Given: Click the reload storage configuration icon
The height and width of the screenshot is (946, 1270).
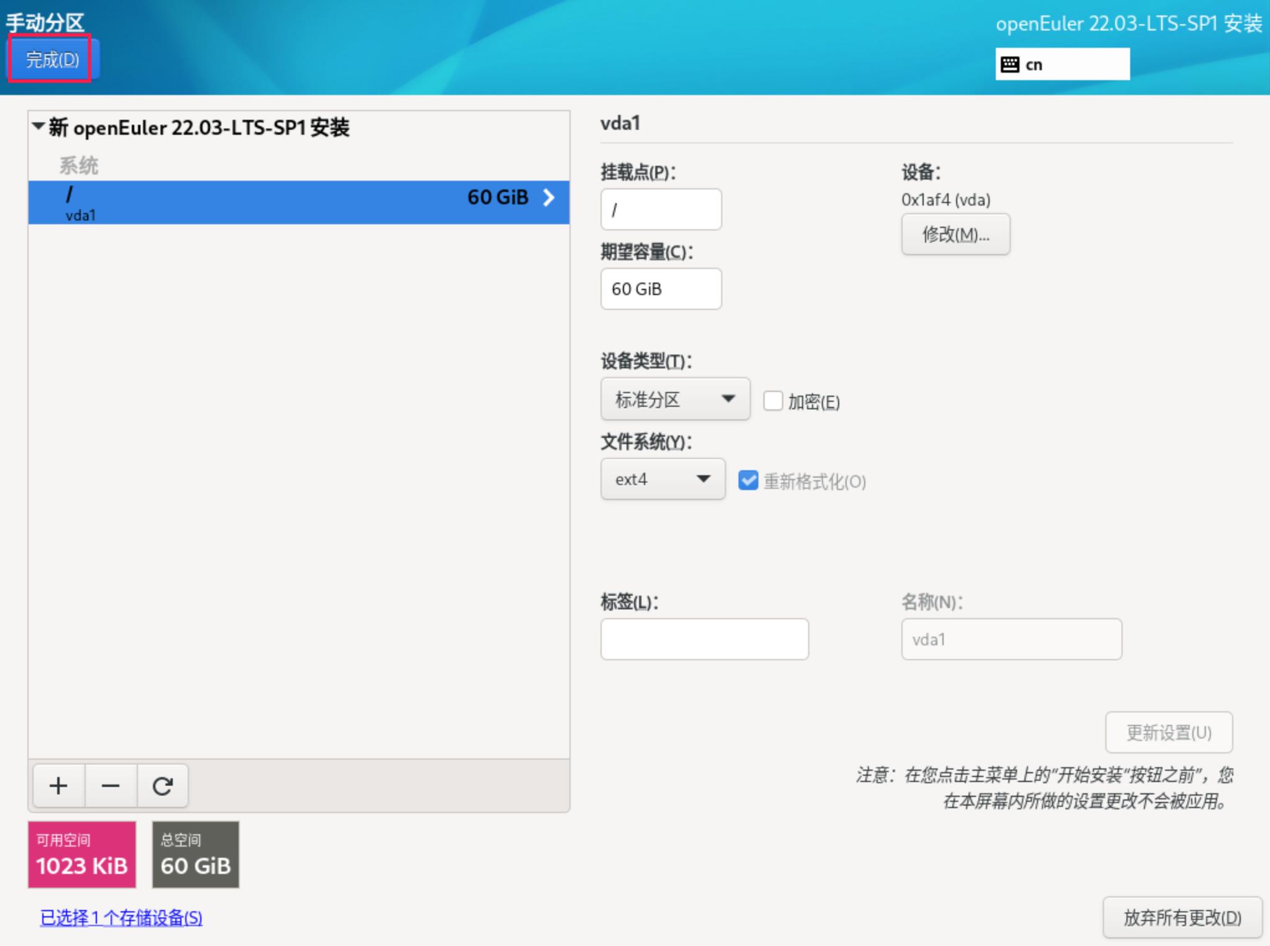Looking at the screenshot, I should [x=162, y=786].
